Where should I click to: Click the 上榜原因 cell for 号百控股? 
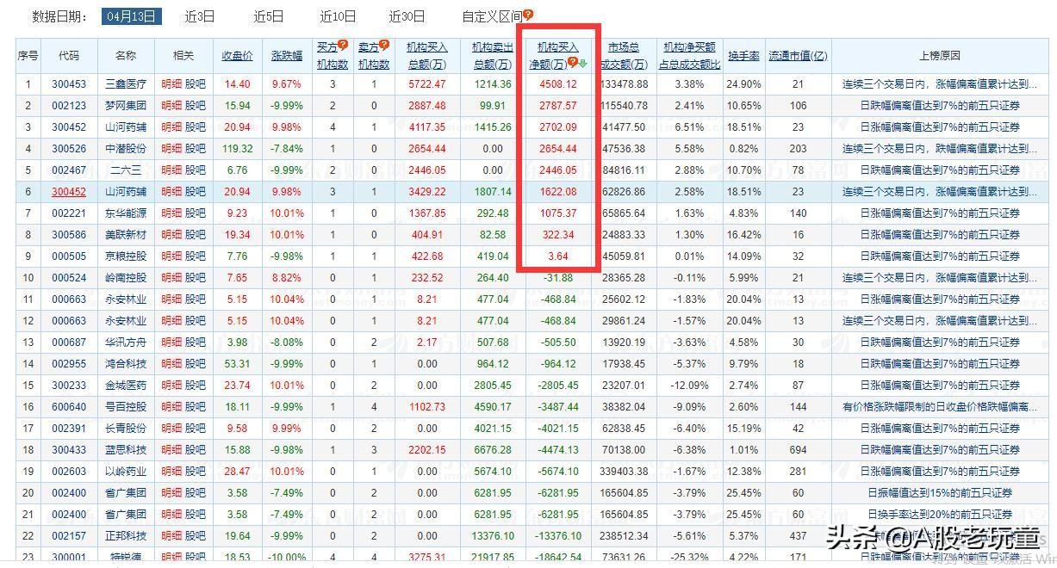[940, 407]
